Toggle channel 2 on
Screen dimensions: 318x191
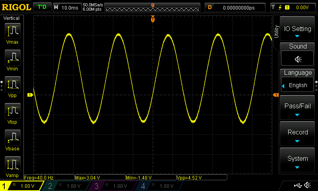65,186
